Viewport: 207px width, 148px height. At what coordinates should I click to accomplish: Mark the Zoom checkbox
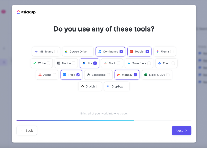173,63
